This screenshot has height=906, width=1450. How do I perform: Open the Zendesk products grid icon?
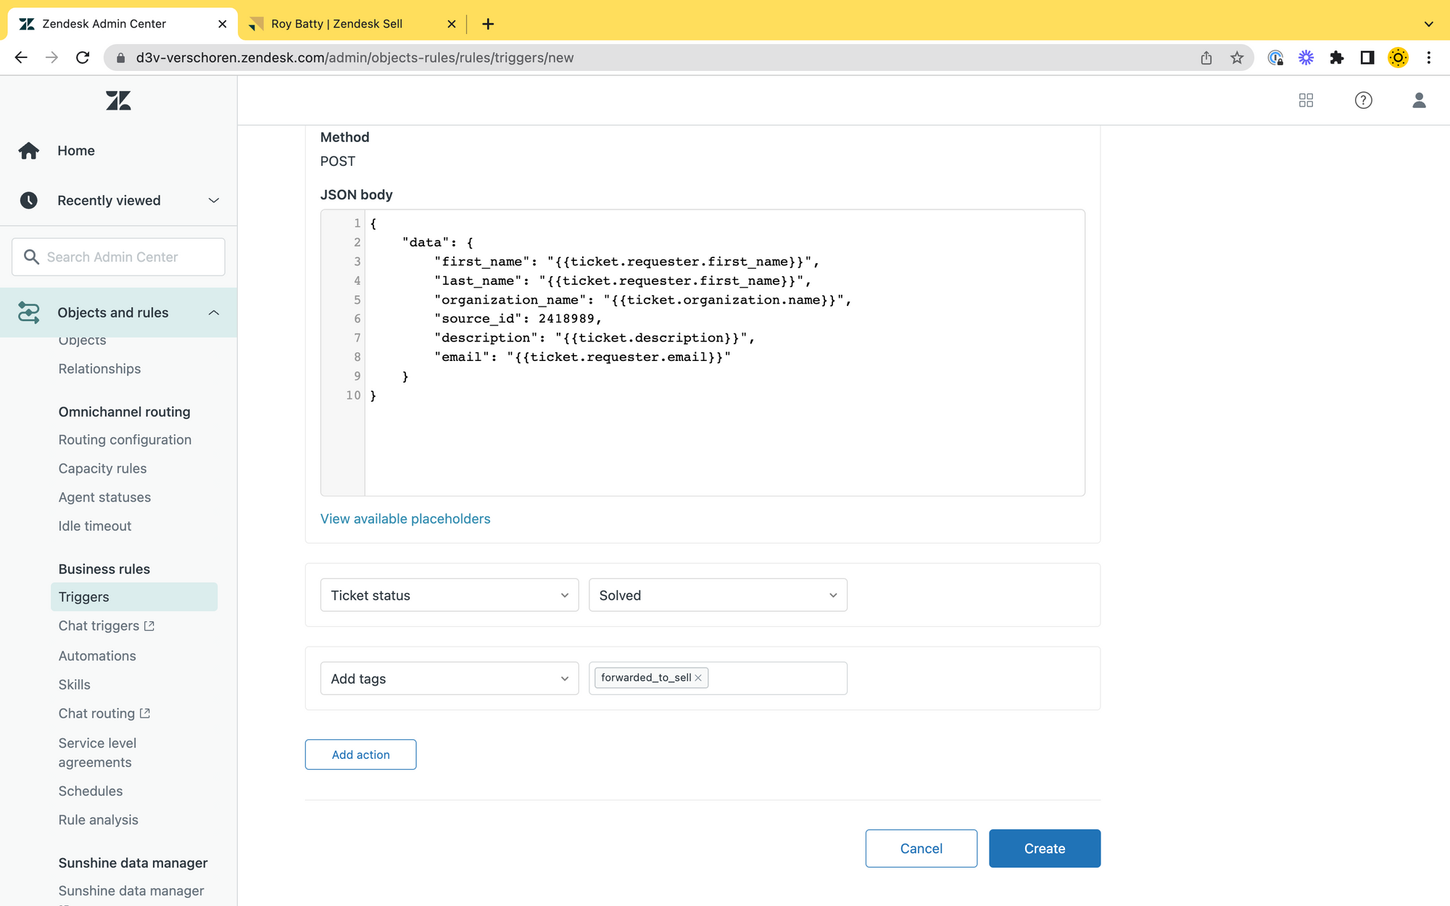point(1306,100)
